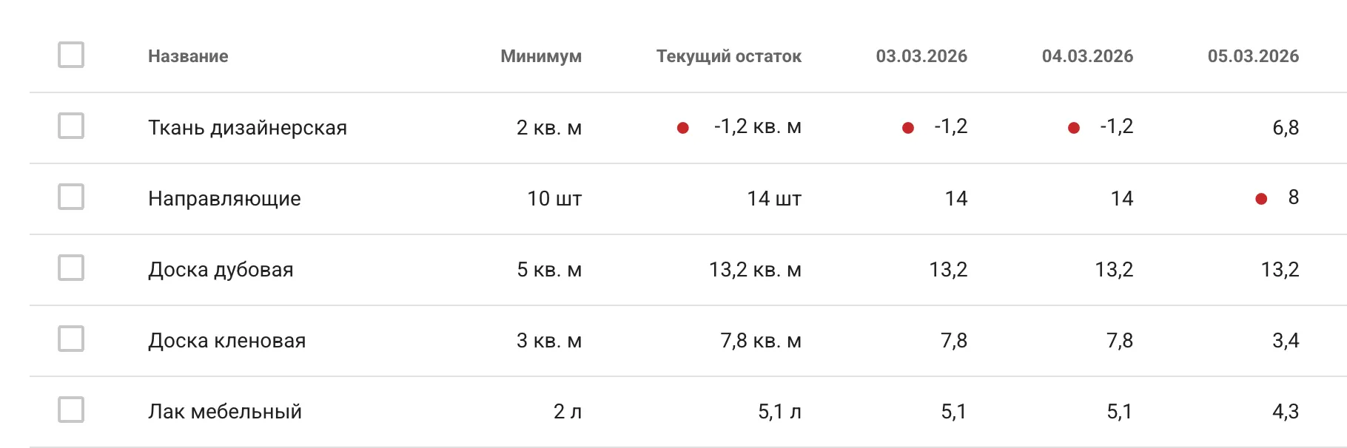The height and width of the screenshot is (448, 1347).
Task: Select the Лак мебельный row checkbox
Action: click(x=70, y=411)
